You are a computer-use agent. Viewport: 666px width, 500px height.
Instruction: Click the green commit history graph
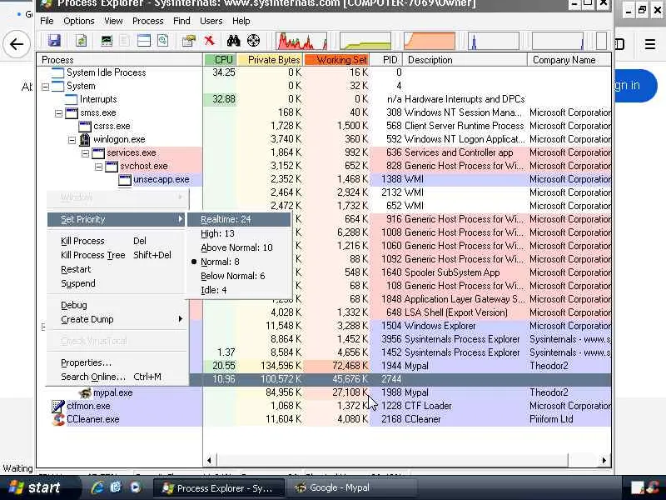[365, 41]
